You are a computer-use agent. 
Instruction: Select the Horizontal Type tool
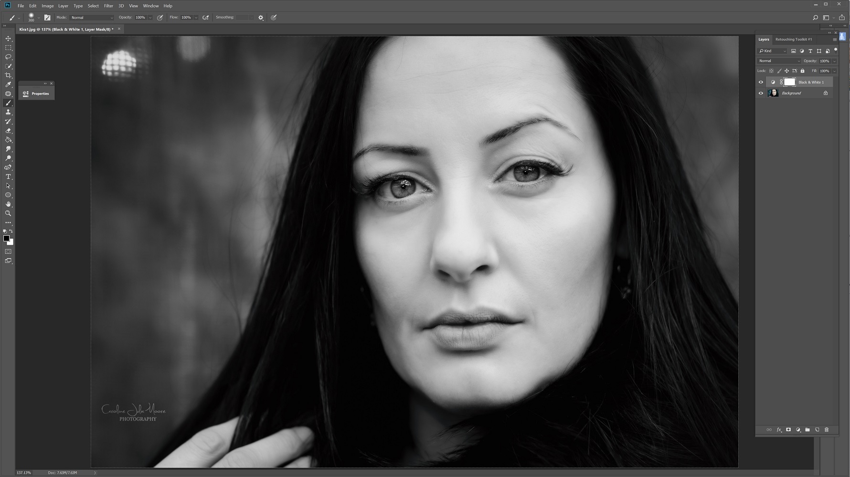[x=8, y=176]
